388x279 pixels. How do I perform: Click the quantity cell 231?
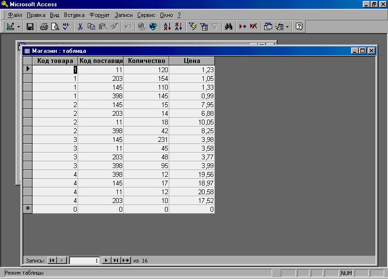[146, 139]
